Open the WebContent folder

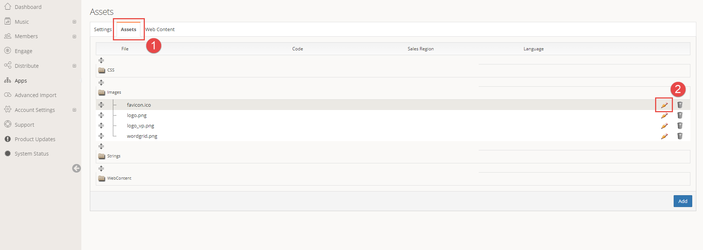(119, 179)
